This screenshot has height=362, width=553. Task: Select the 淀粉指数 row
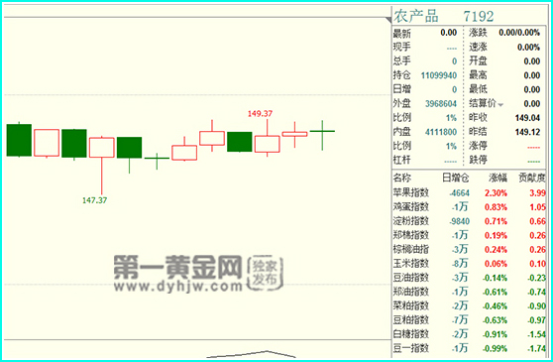[x=469, y=221]
